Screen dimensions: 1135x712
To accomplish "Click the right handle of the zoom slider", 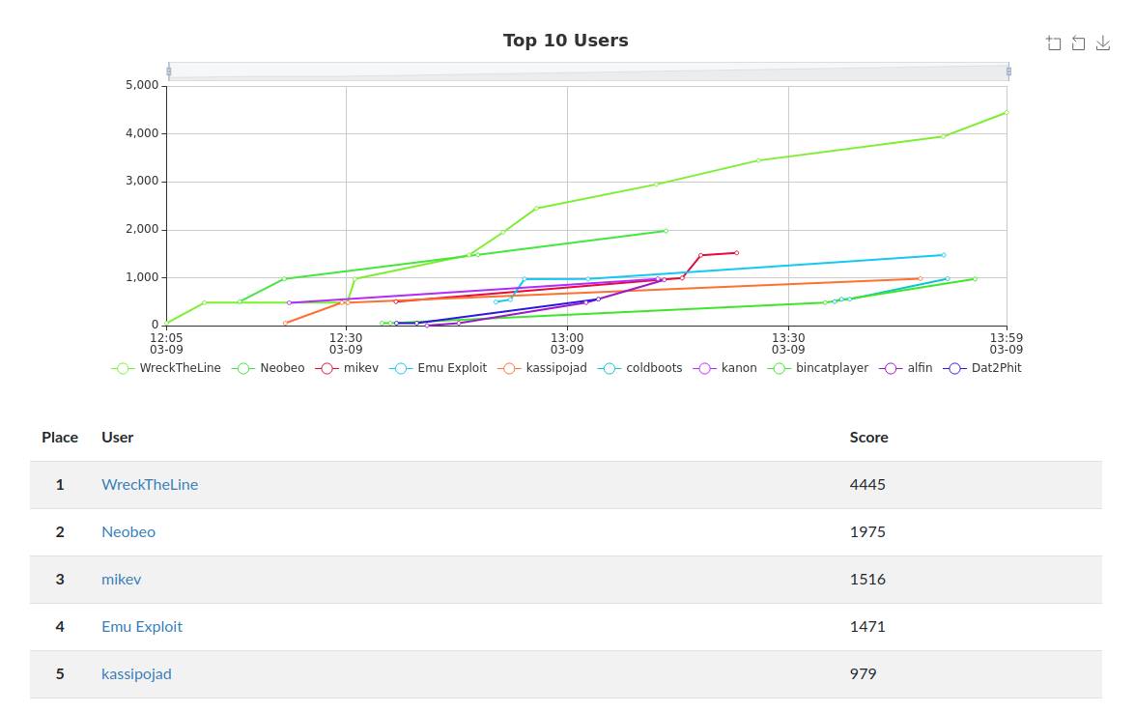I will (x=1010, y=71).
